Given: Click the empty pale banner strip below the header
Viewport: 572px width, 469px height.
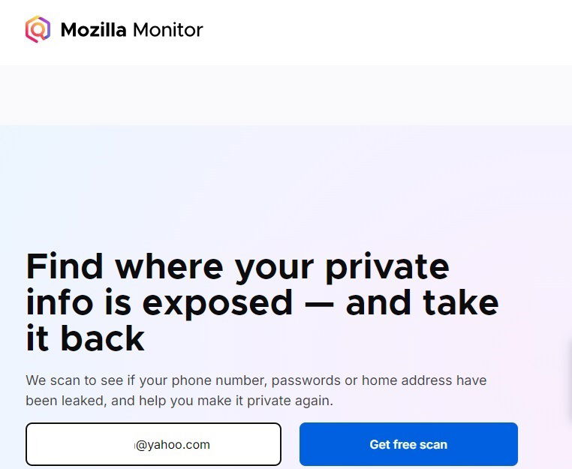Looking at the screenshot, I should click(x=285, y=95).
